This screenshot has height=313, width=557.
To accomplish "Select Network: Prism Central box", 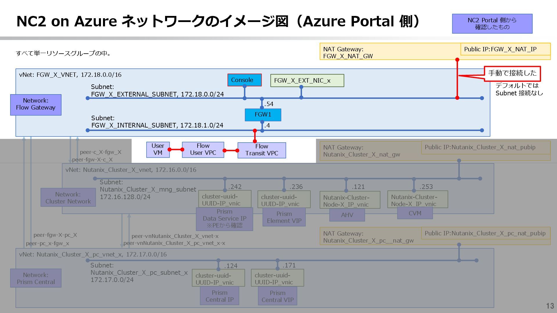I will (x=36, y=278).
